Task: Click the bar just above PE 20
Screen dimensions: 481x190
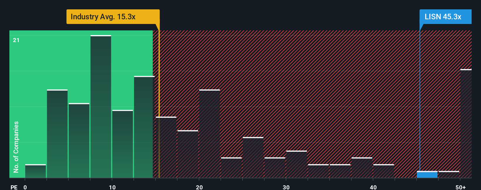Action: point(209,134)
